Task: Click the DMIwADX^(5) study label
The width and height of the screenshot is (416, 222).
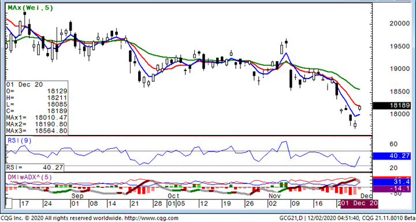Action: [29, 177]
